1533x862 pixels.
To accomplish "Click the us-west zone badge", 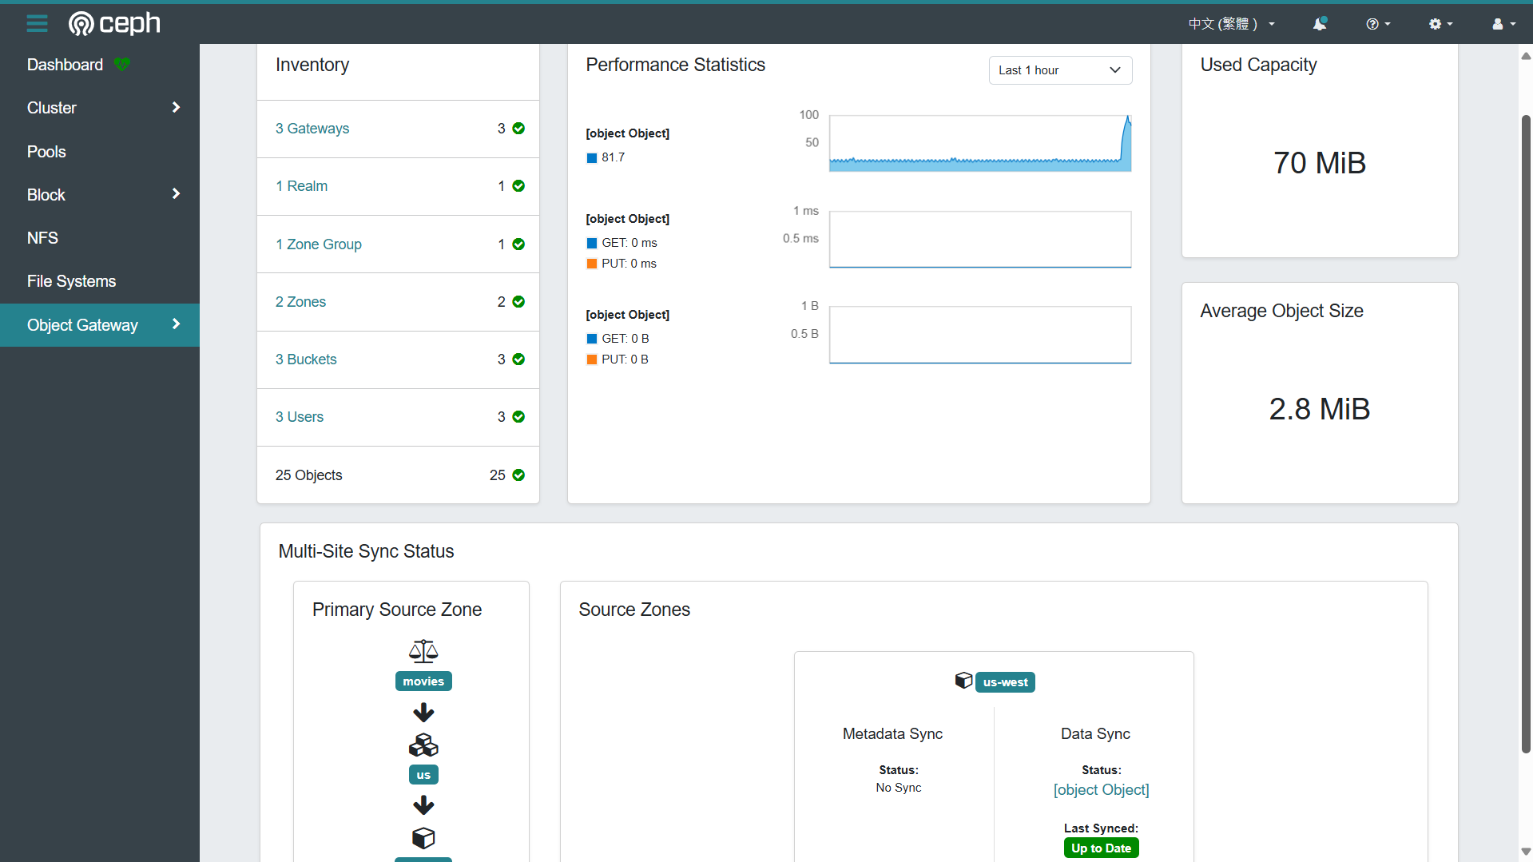I will [x=1005, y=682].
